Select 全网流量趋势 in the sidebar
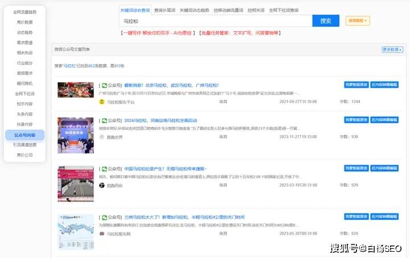 click(x=25, y=12)
